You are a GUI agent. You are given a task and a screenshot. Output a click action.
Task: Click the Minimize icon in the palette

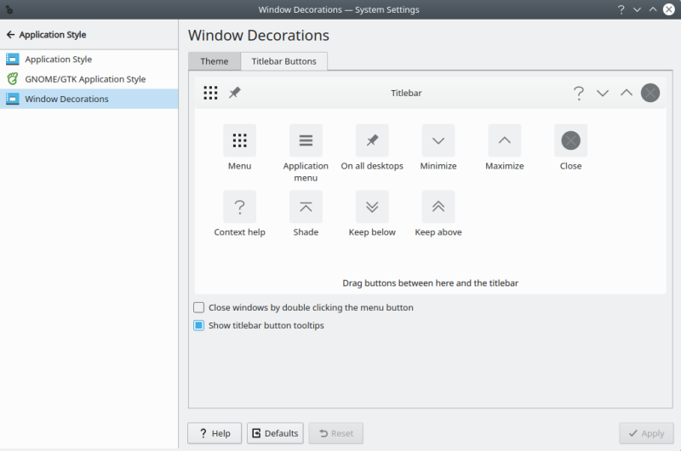tap(438, 140)
